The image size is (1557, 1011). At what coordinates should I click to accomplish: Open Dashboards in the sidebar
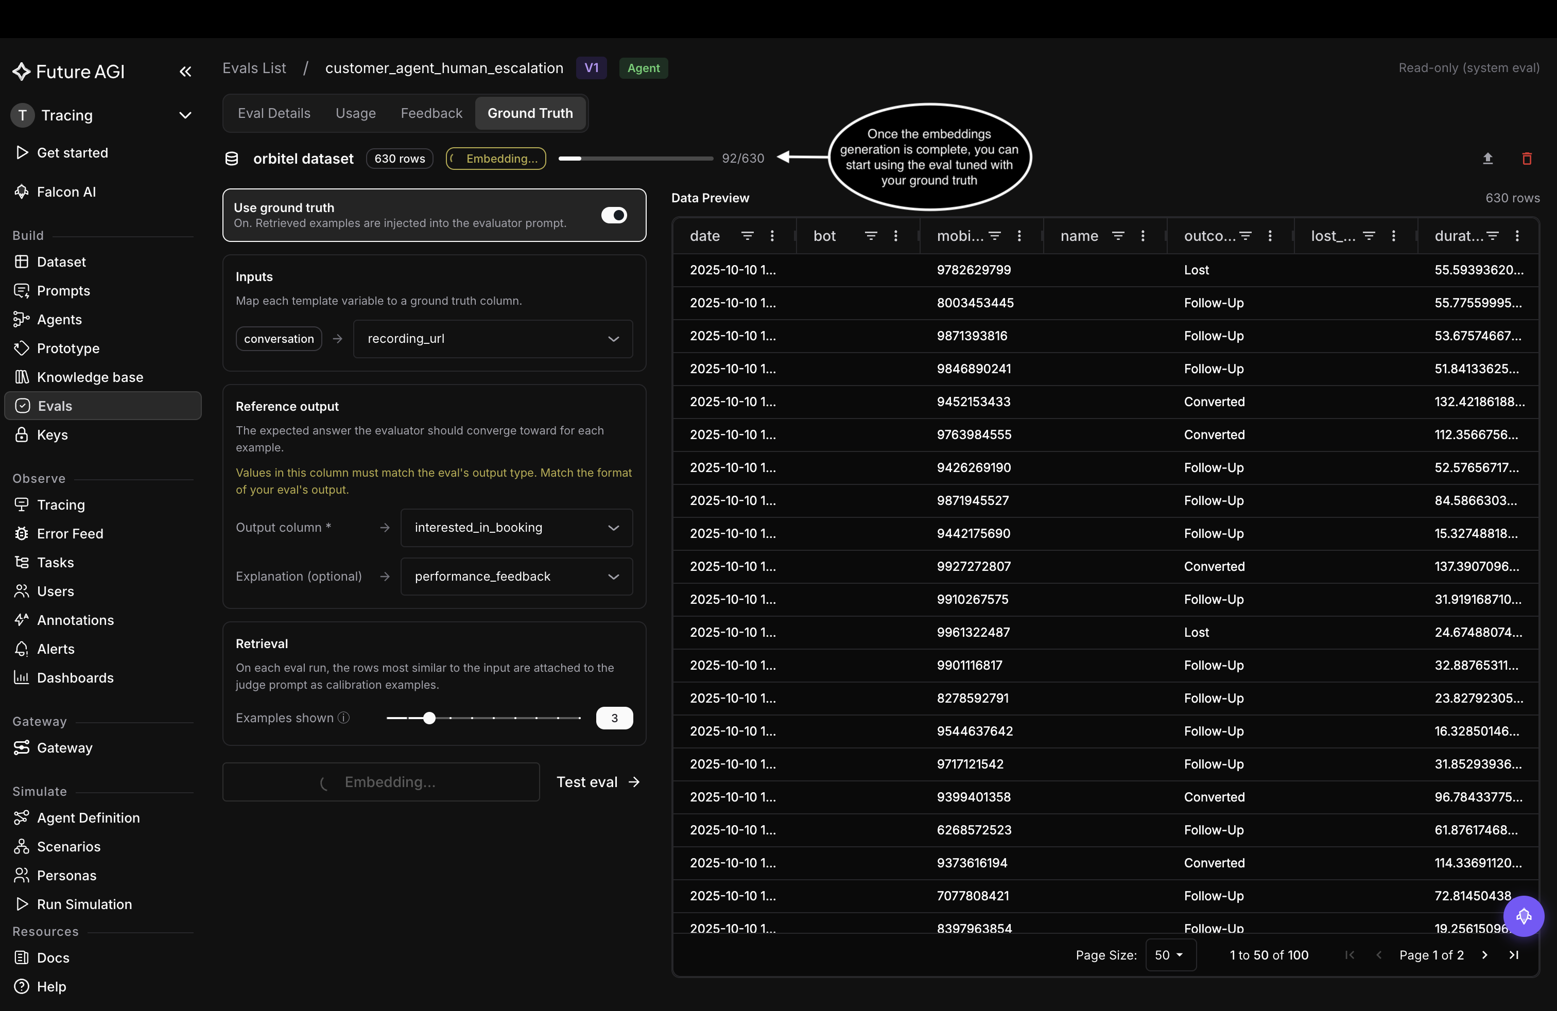(x=102, y=677)
